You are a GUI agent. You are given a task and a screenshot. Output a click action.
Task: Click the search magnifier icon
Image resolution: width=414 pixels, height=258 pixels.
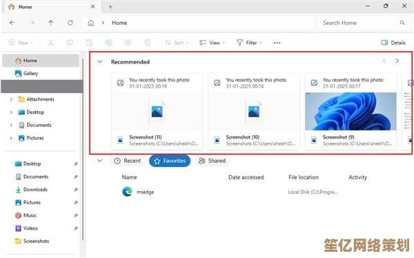[402, 23]
